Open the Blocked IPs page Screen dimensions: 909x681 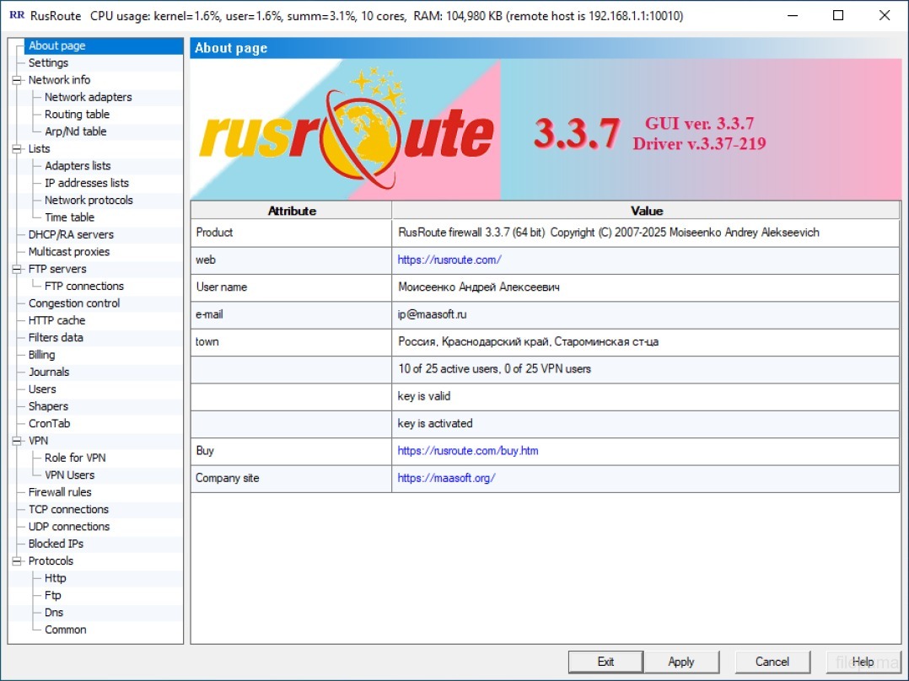(55, 544)
